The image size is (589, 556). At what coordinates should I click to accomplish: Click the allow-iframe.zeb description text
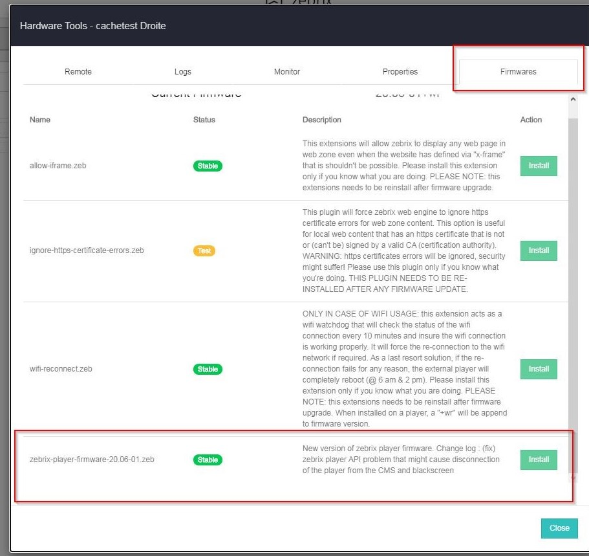404,166
